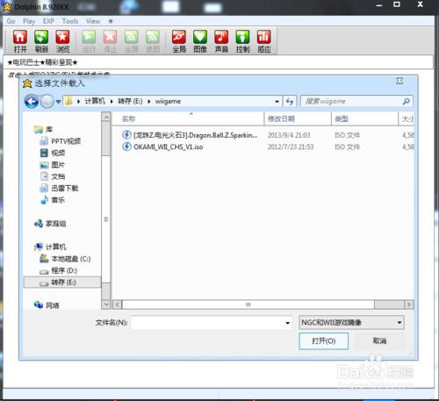Open recent locations dropdown beside nav arrows
439x401 pixels.
pyautogui.click(x=58, y=102)
